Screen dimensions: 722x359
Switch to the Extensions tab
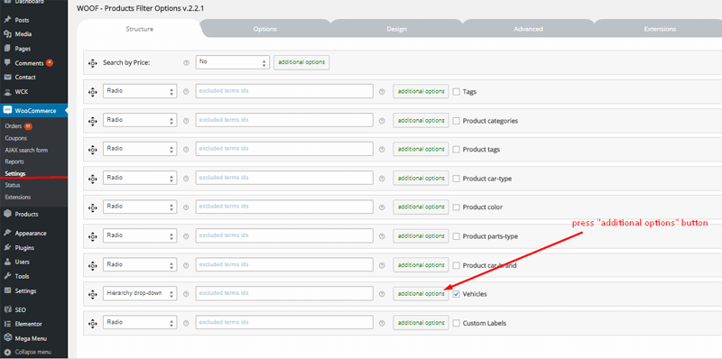click(660, 29)
